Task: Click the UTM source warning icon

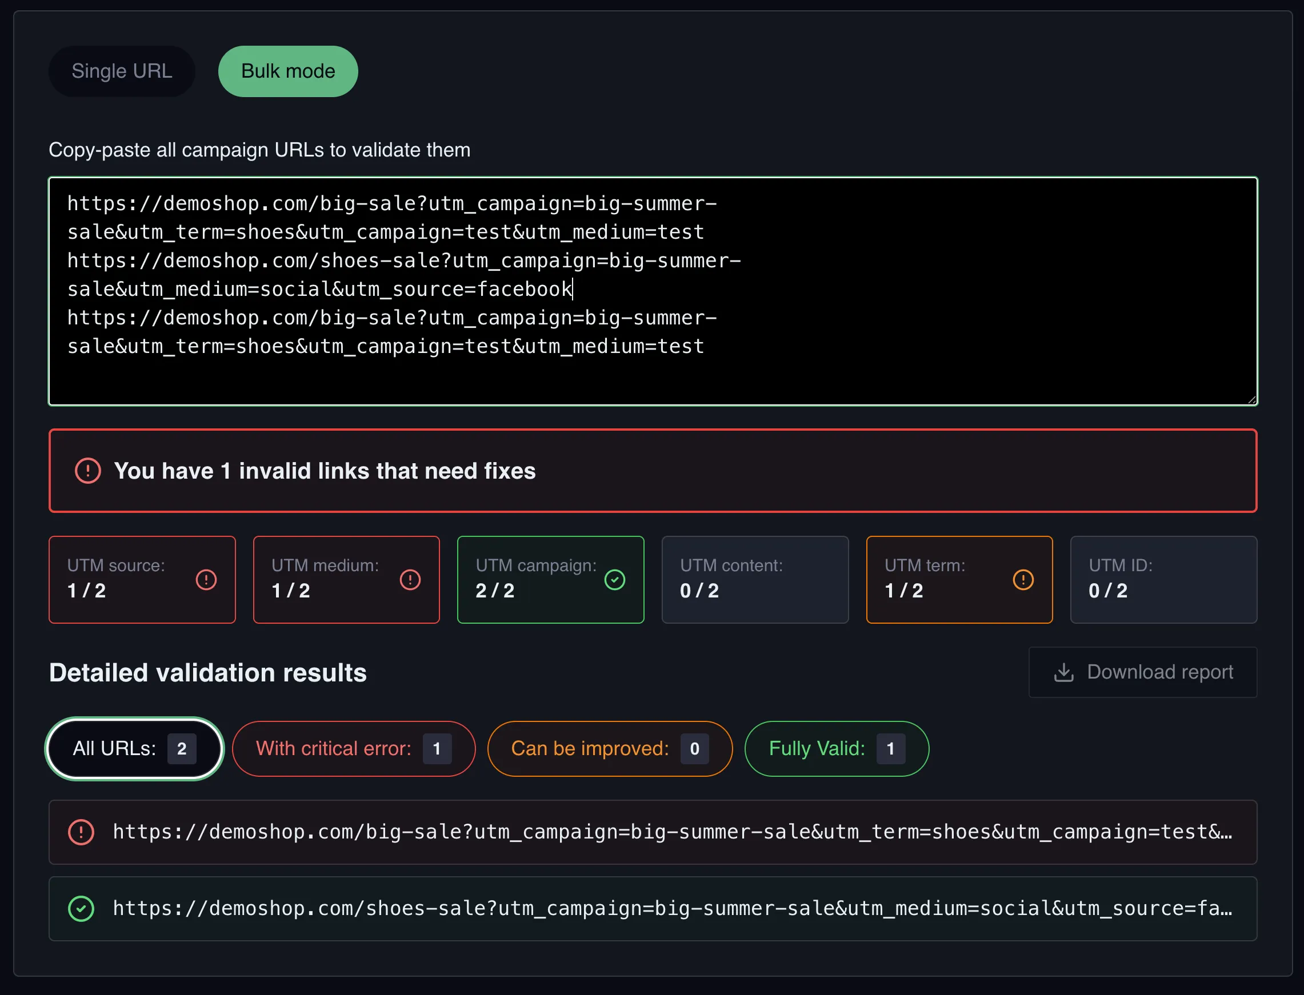Action: click(x=206, y=579)
